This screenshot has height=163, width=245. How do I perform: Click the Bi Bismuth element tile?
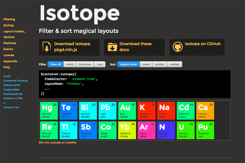pyautogui.click(x=88, y=111)
